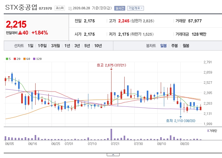Image resolution: width=222 pixels, height=158 pixels.
Task: Click the 실시간 real-time badge
Action: coord(120,8)
